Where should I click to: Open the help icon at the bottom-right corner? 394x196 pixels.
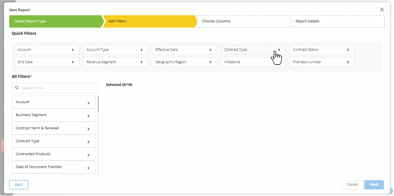(x=390, y=191)
